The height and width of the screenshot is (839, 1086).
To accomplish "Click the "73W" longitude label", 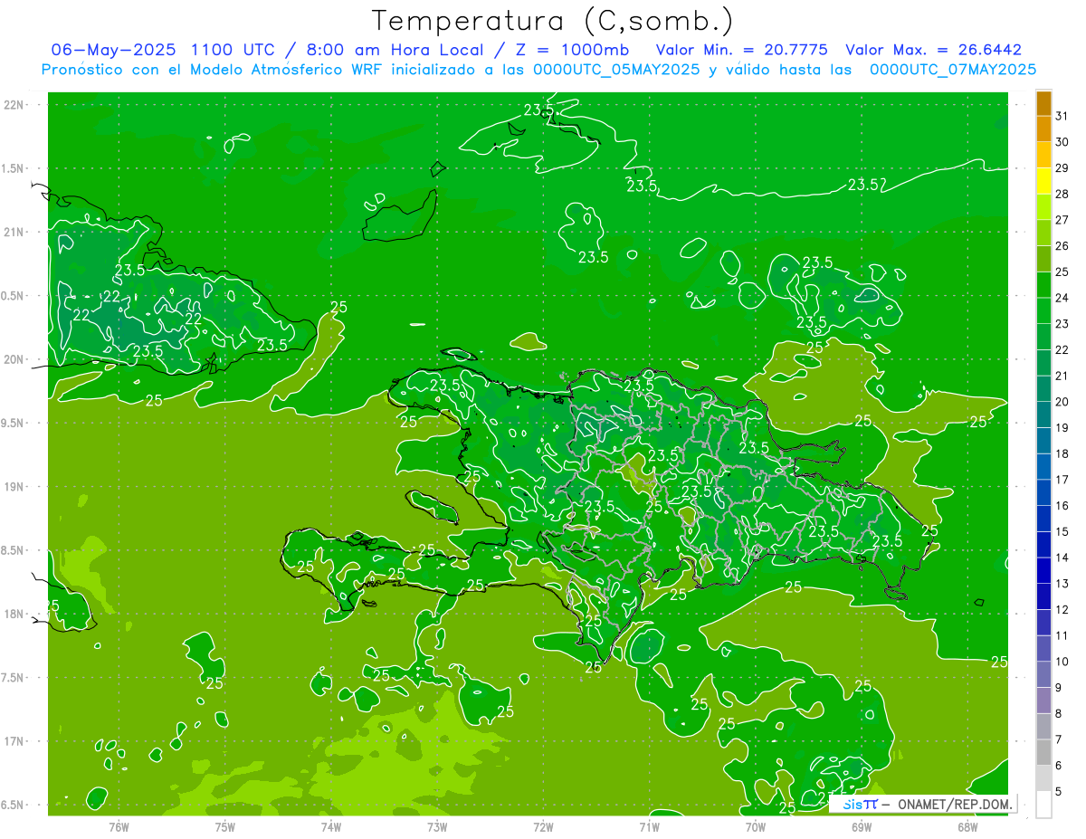I will tap(437, 826).
